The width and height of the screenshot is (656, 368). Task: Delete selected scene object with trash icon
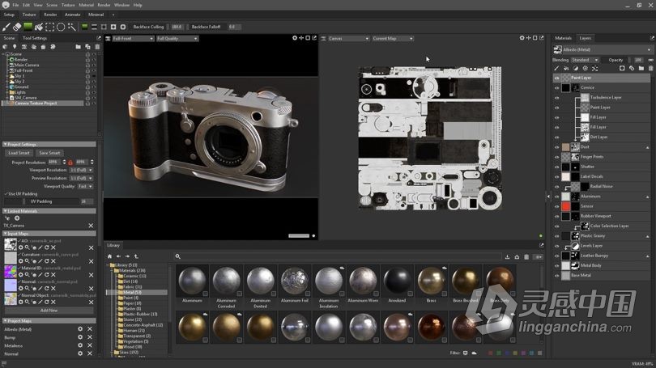pyautogui.click(x=97, y=47)
